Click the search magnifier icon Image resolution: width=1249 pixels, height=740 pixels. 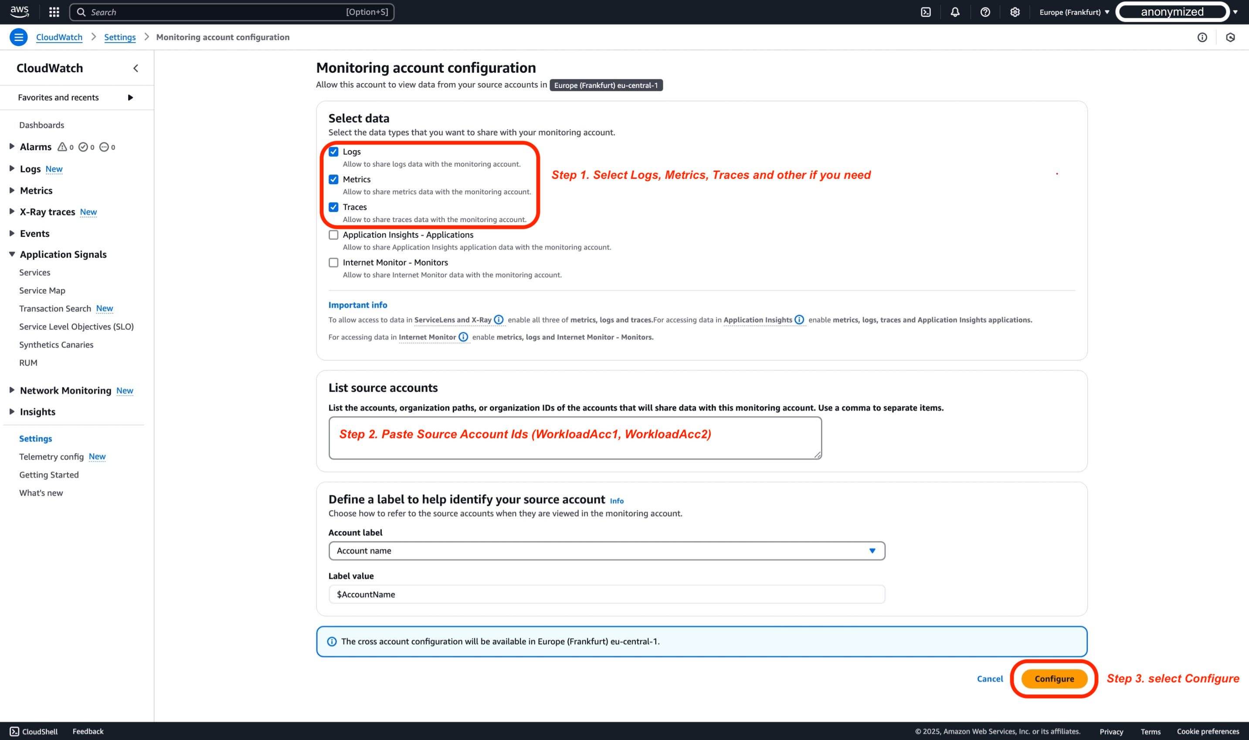point(81,12)
